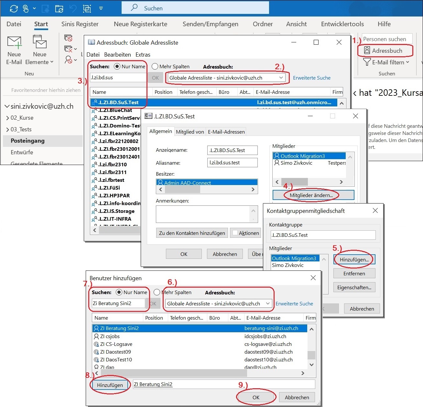Expand the 02_Kurse folder
423x407 pixels.
7,118
